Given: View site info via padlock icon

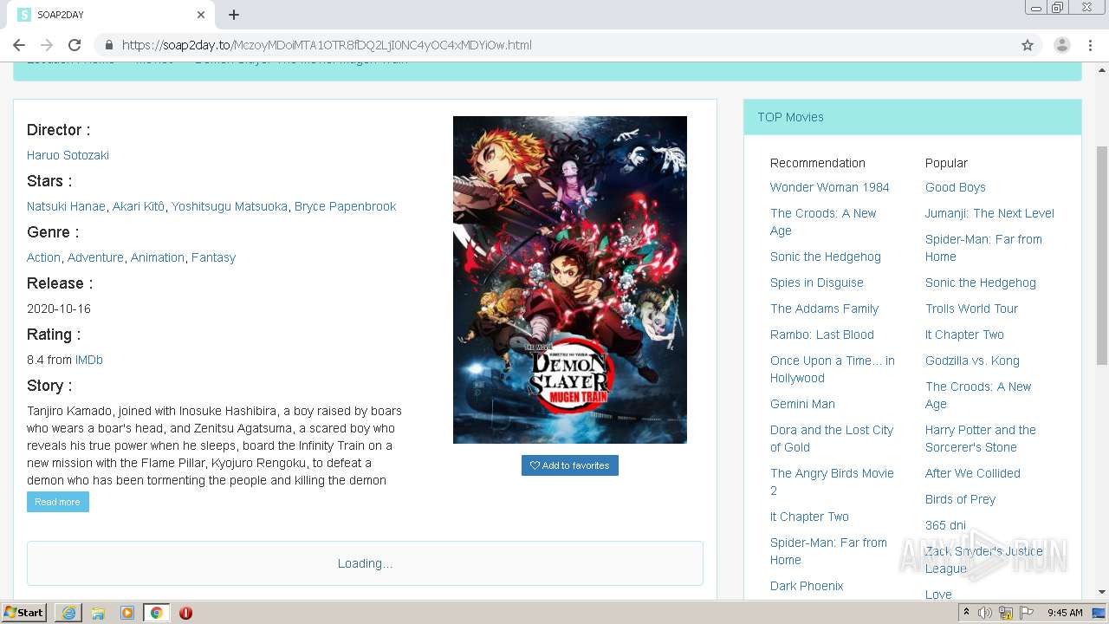Looking at the screenshot, I should coord(109,45).
